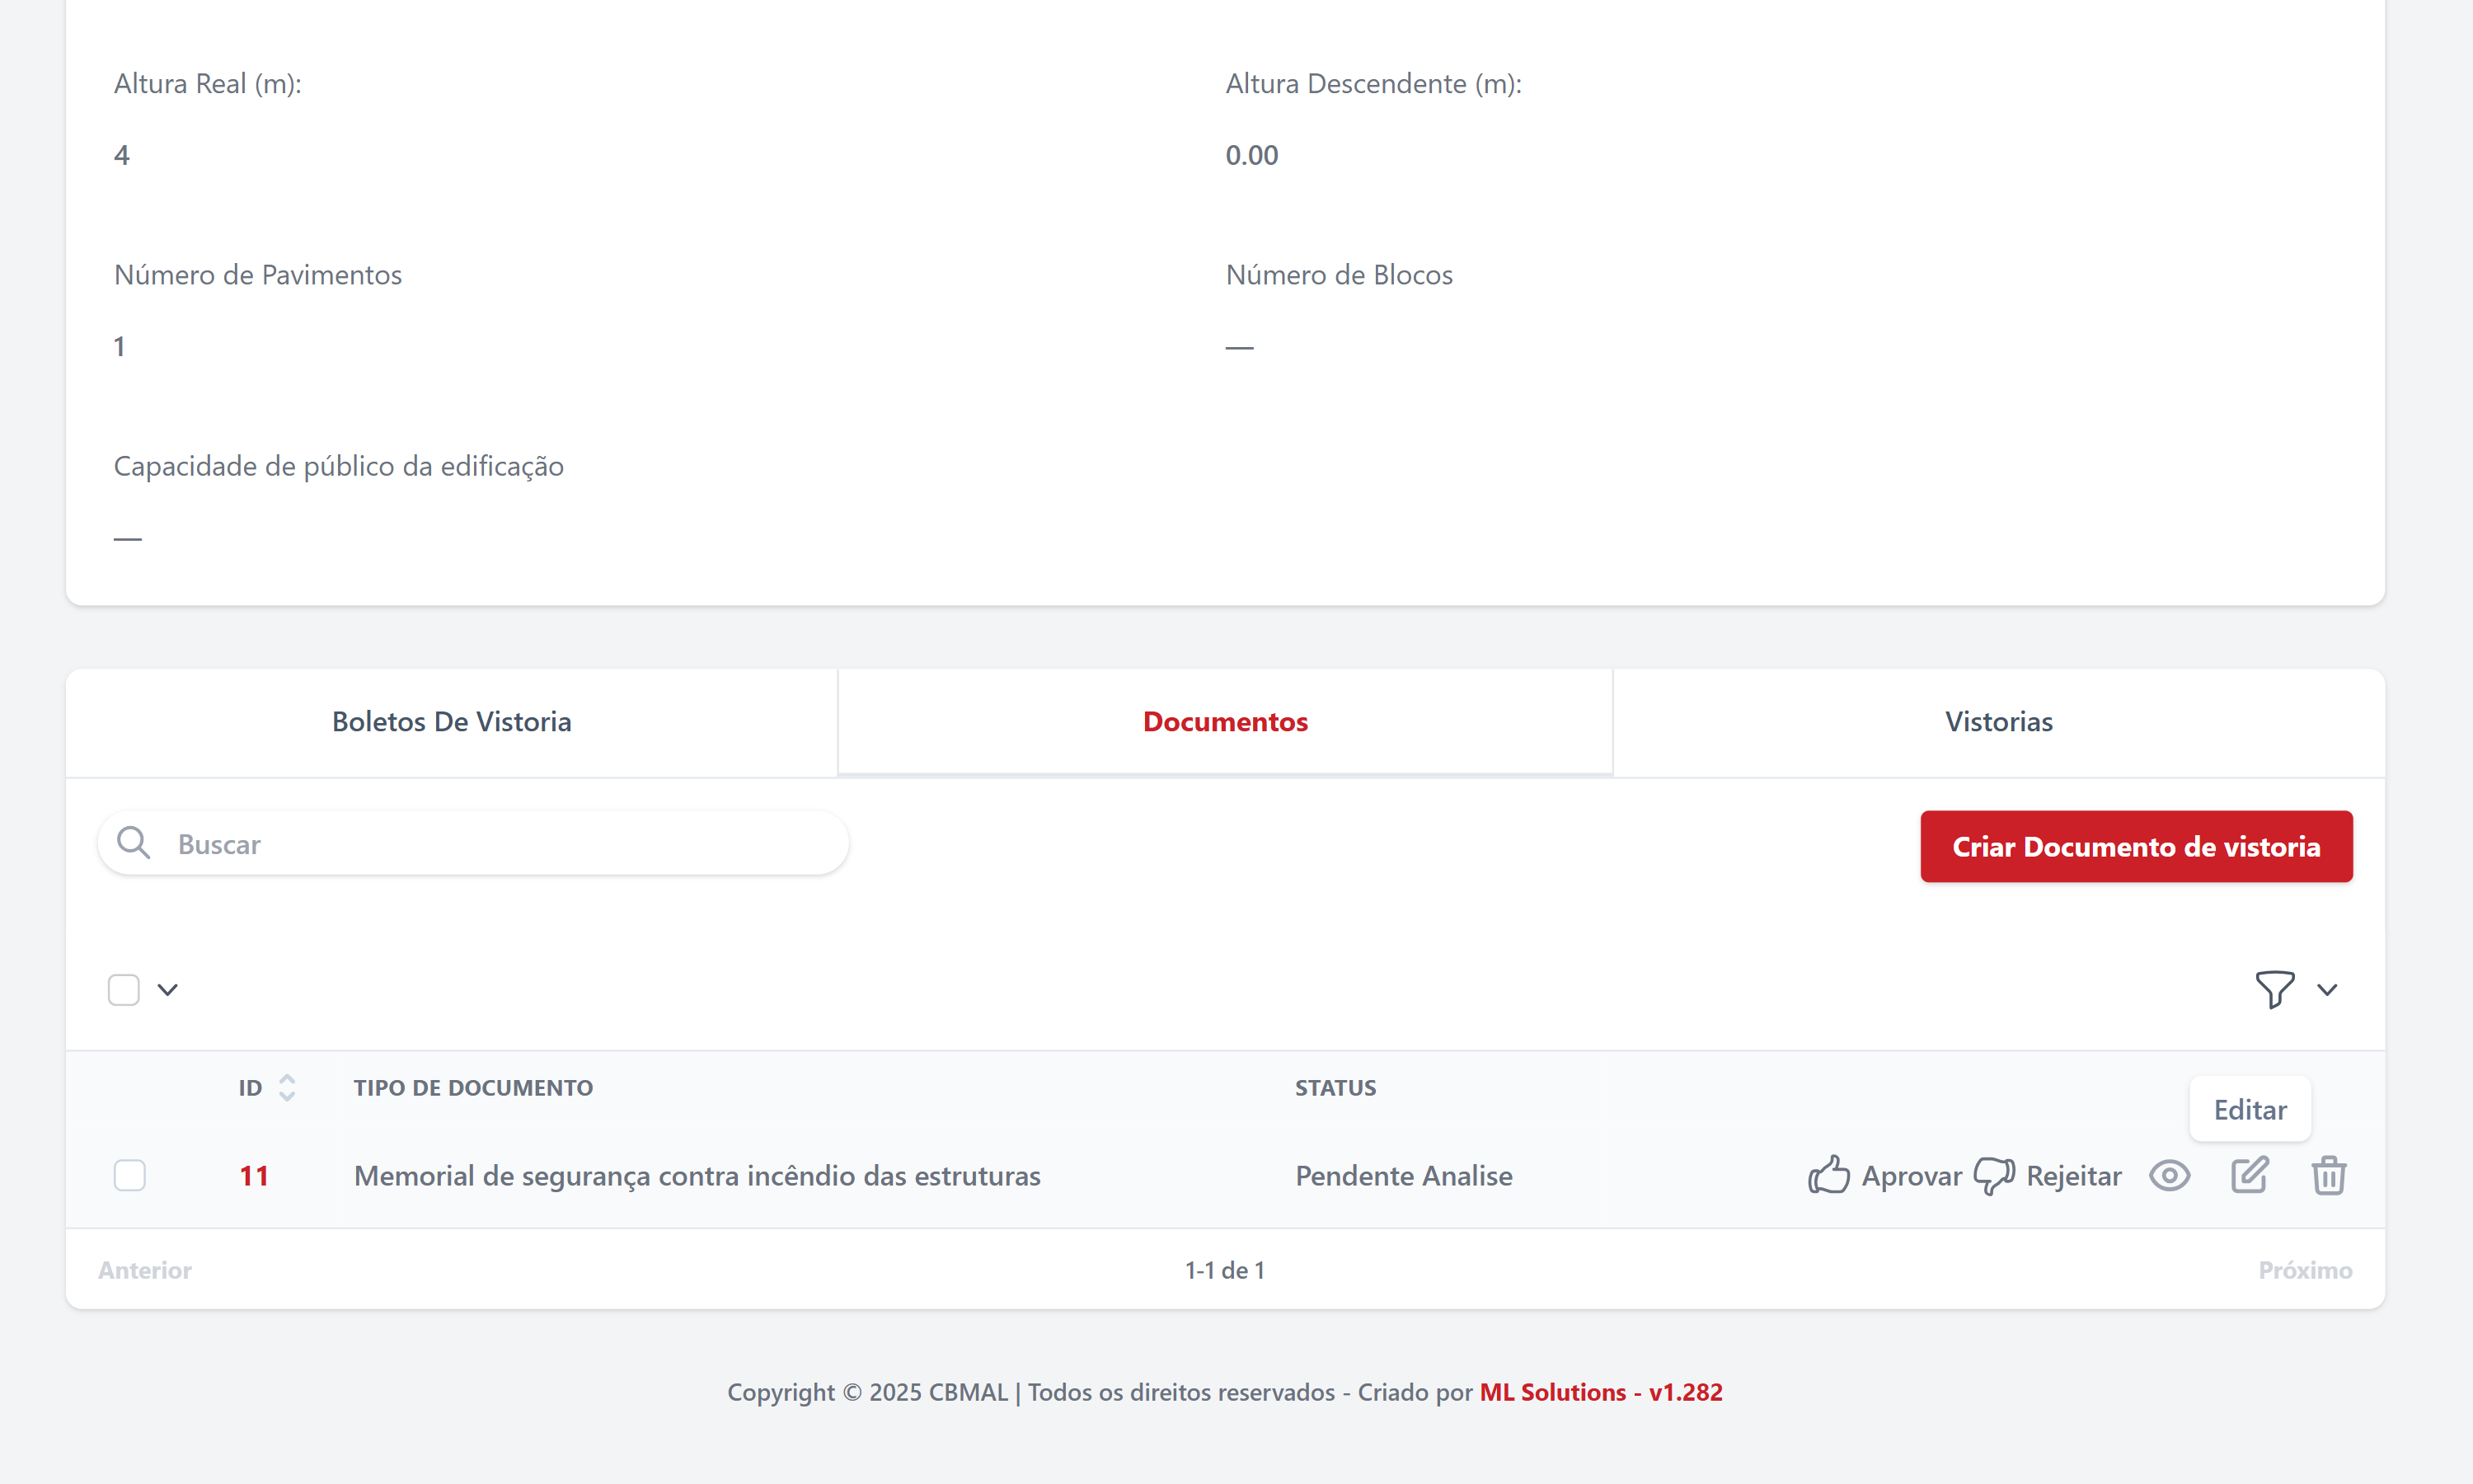Open document ID 11 link
This screenshot has width=2473, height=1484.
point(254,1176)
